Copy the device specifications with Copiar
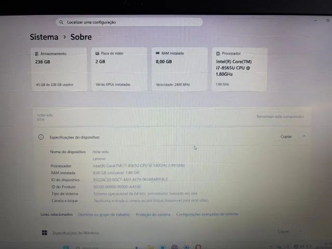Image resolution: width=332 pixels, height=249 pixels. coord(286,136)
